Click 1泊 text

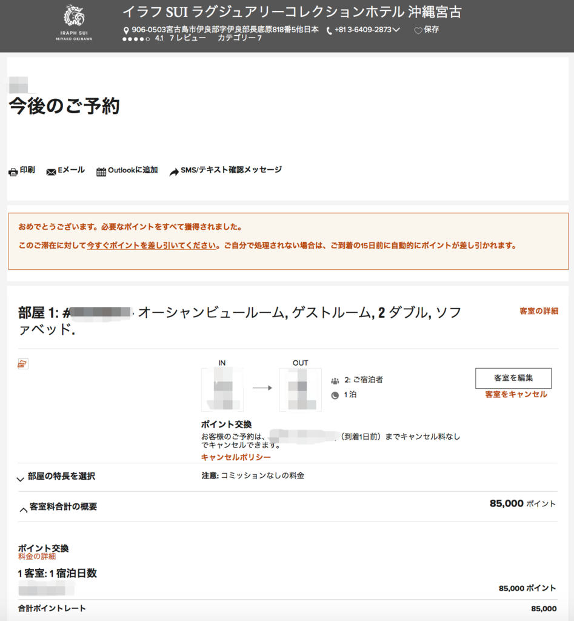click(x=350, y=395)
